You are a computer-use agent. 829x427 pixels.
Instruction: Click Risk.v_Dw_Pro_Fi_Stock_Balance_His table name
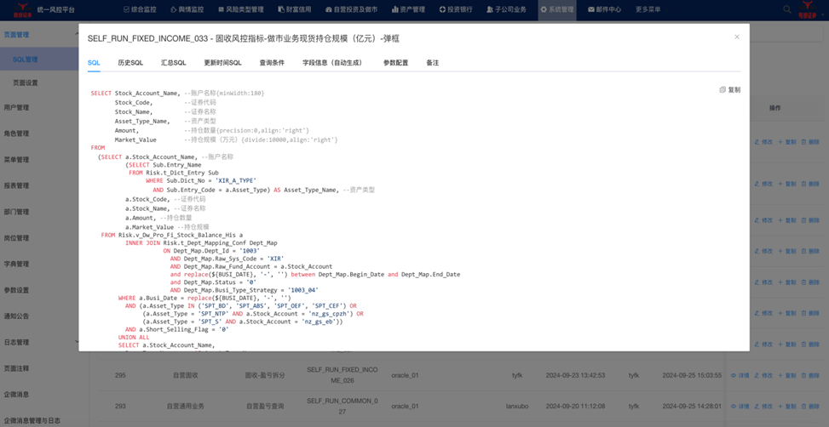[x=177, y=235]
